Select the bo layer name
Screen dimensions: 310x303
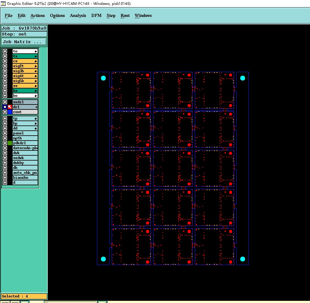25,96
